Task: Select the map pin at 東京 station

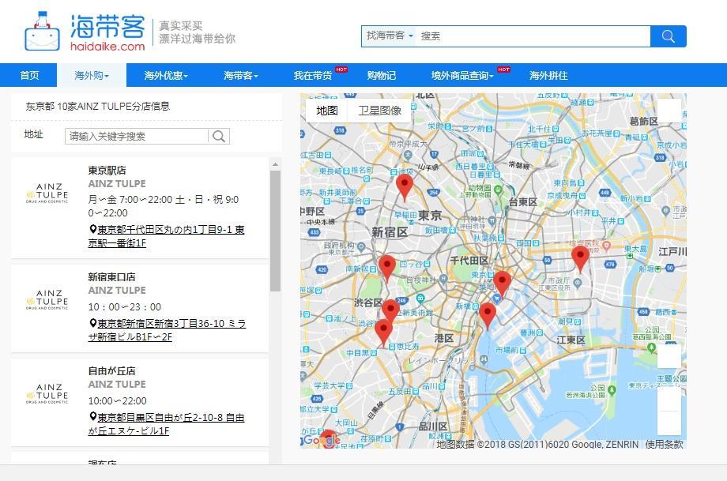Action: pyautogui.click(x=502, y=284)
